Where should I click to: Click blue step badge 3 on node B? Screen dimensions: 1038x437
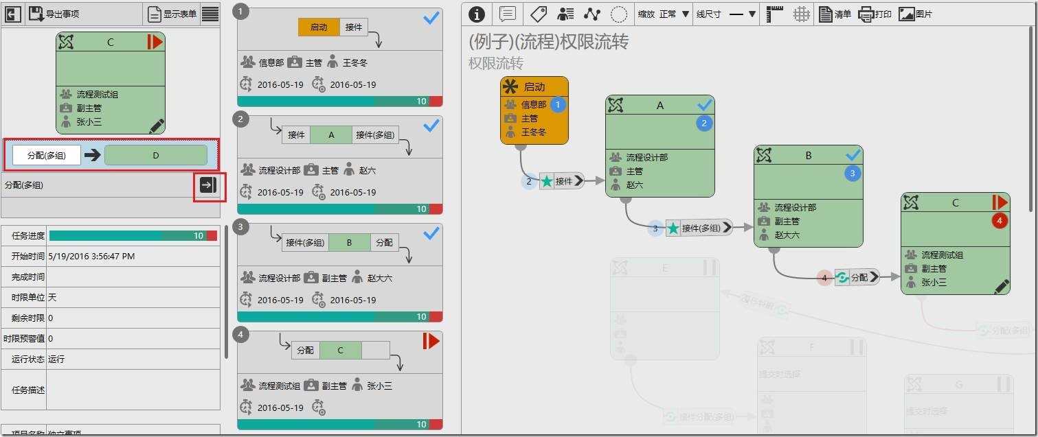tap(853, 174)
